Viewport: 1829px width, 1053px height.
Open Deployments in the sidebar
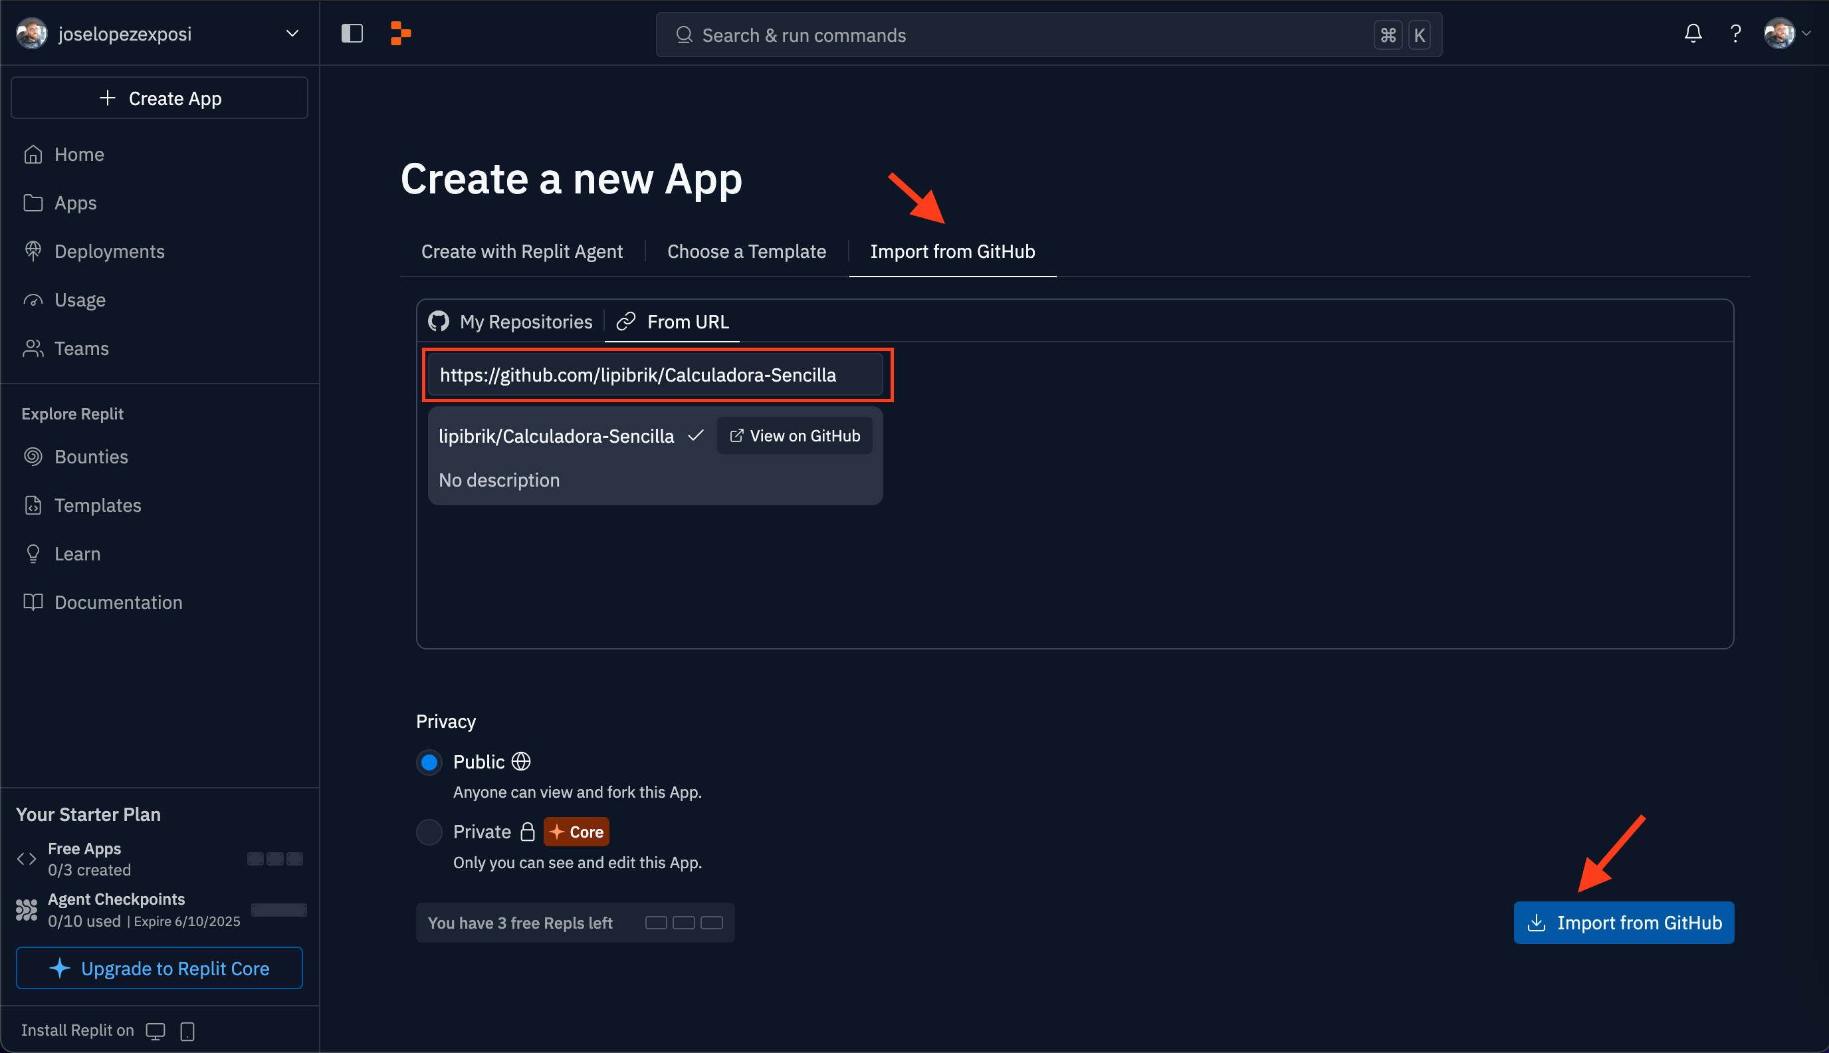click(x=109, y=251)
